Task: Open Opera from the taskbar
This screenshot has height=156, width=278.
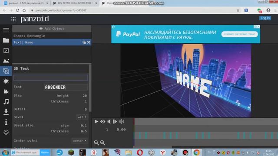Action: 140,153
